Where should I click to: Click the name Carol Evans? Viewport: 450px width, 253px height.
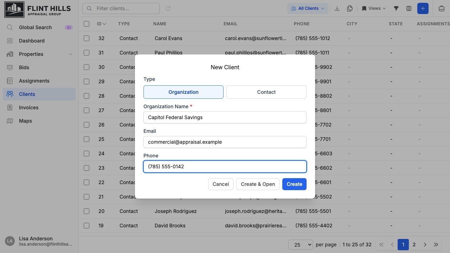click(x=168, y=38)
